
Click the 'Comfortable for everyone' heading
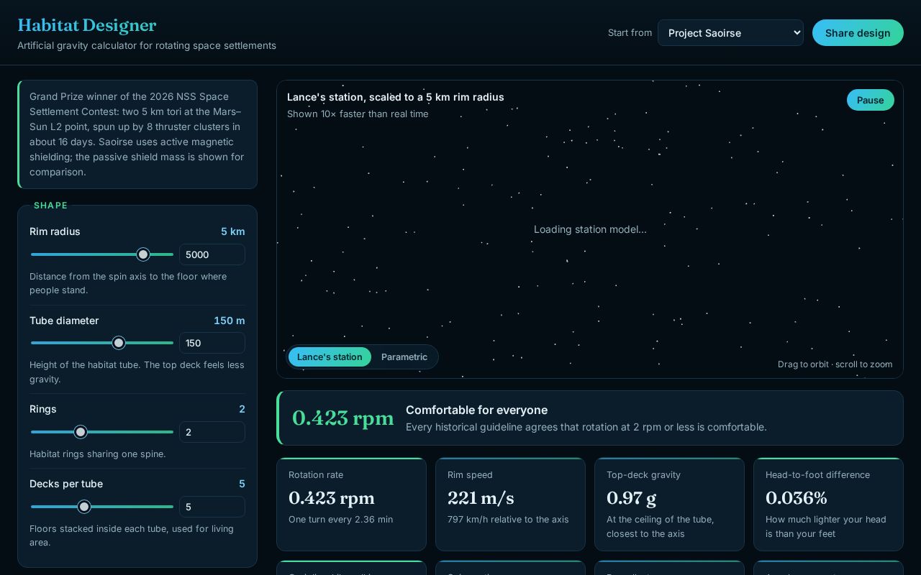[476, 410]
